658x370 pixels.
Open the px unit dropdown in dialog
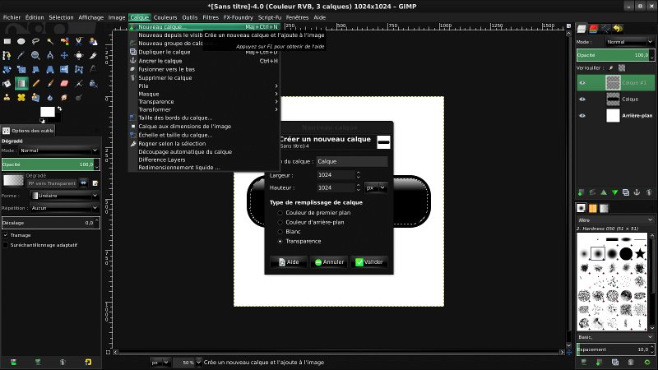coord(376,188)
